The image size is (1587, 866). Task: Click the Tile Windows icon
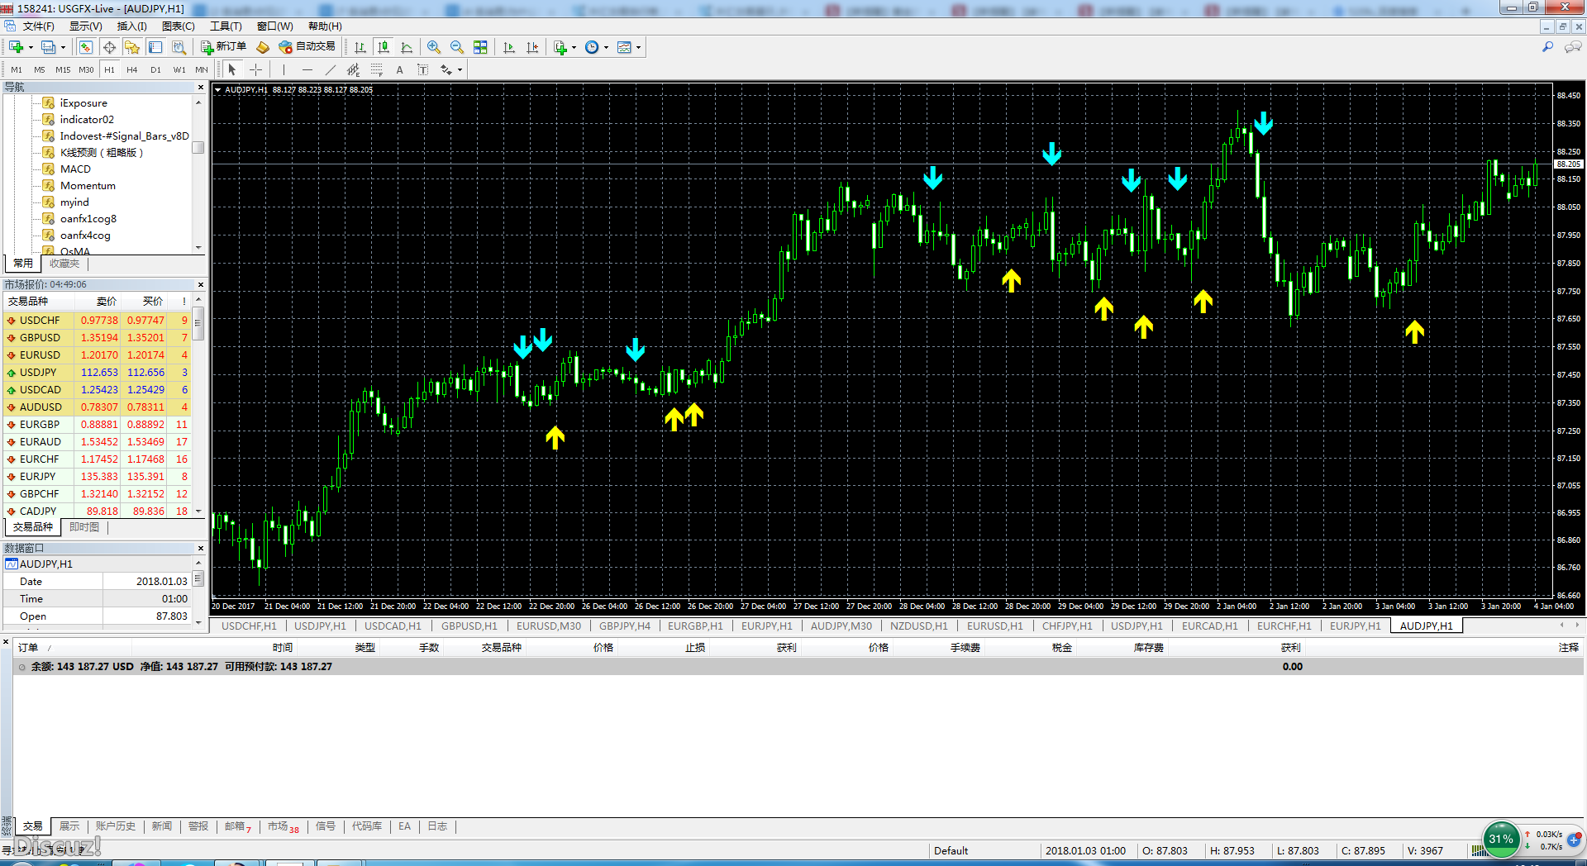(x=480, y=47)
